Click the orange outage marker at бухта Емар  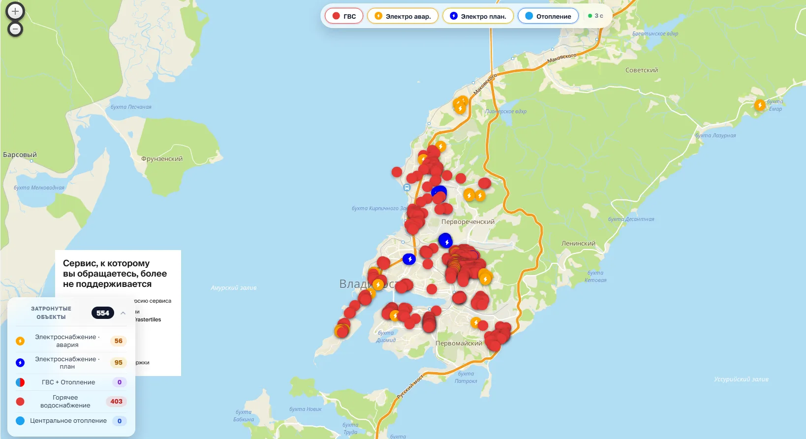click(x=760, y=105)
